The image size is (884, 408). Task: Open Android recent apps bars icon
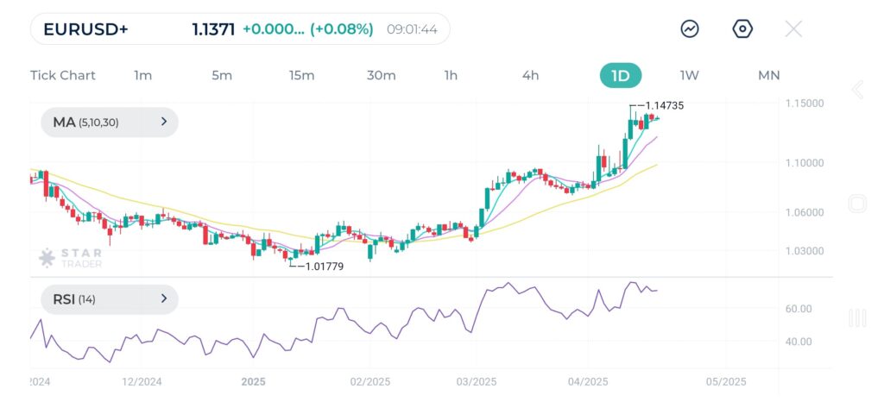coord(857,317)
